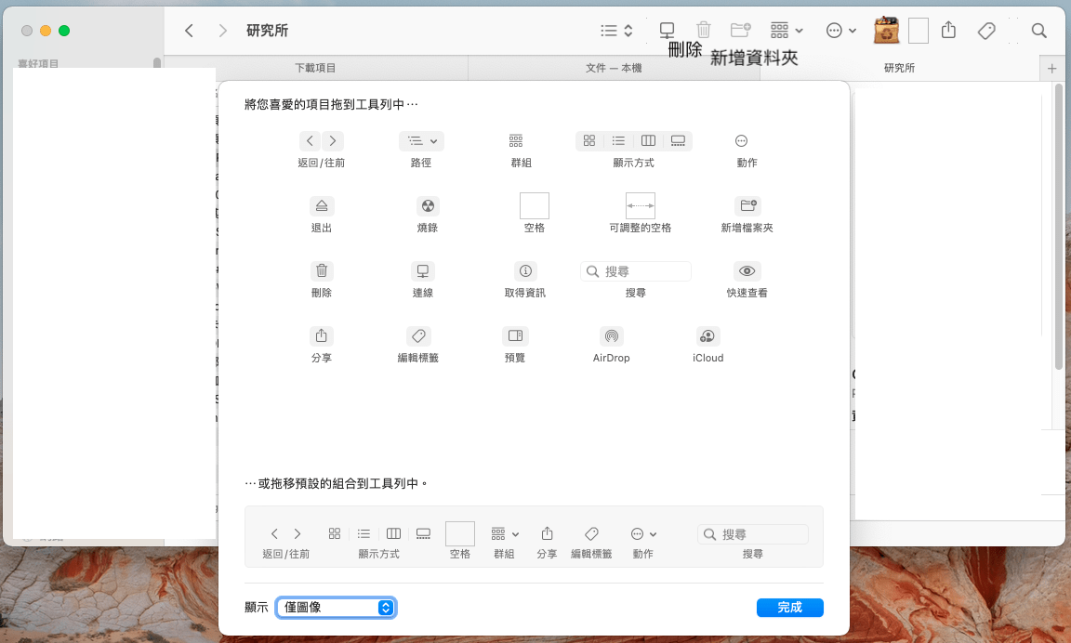Image resolution: width=1071 pixels, height=643 pixels.
Task: Click the 喜好項目 sidebar heading
Action: coord(38,63)
